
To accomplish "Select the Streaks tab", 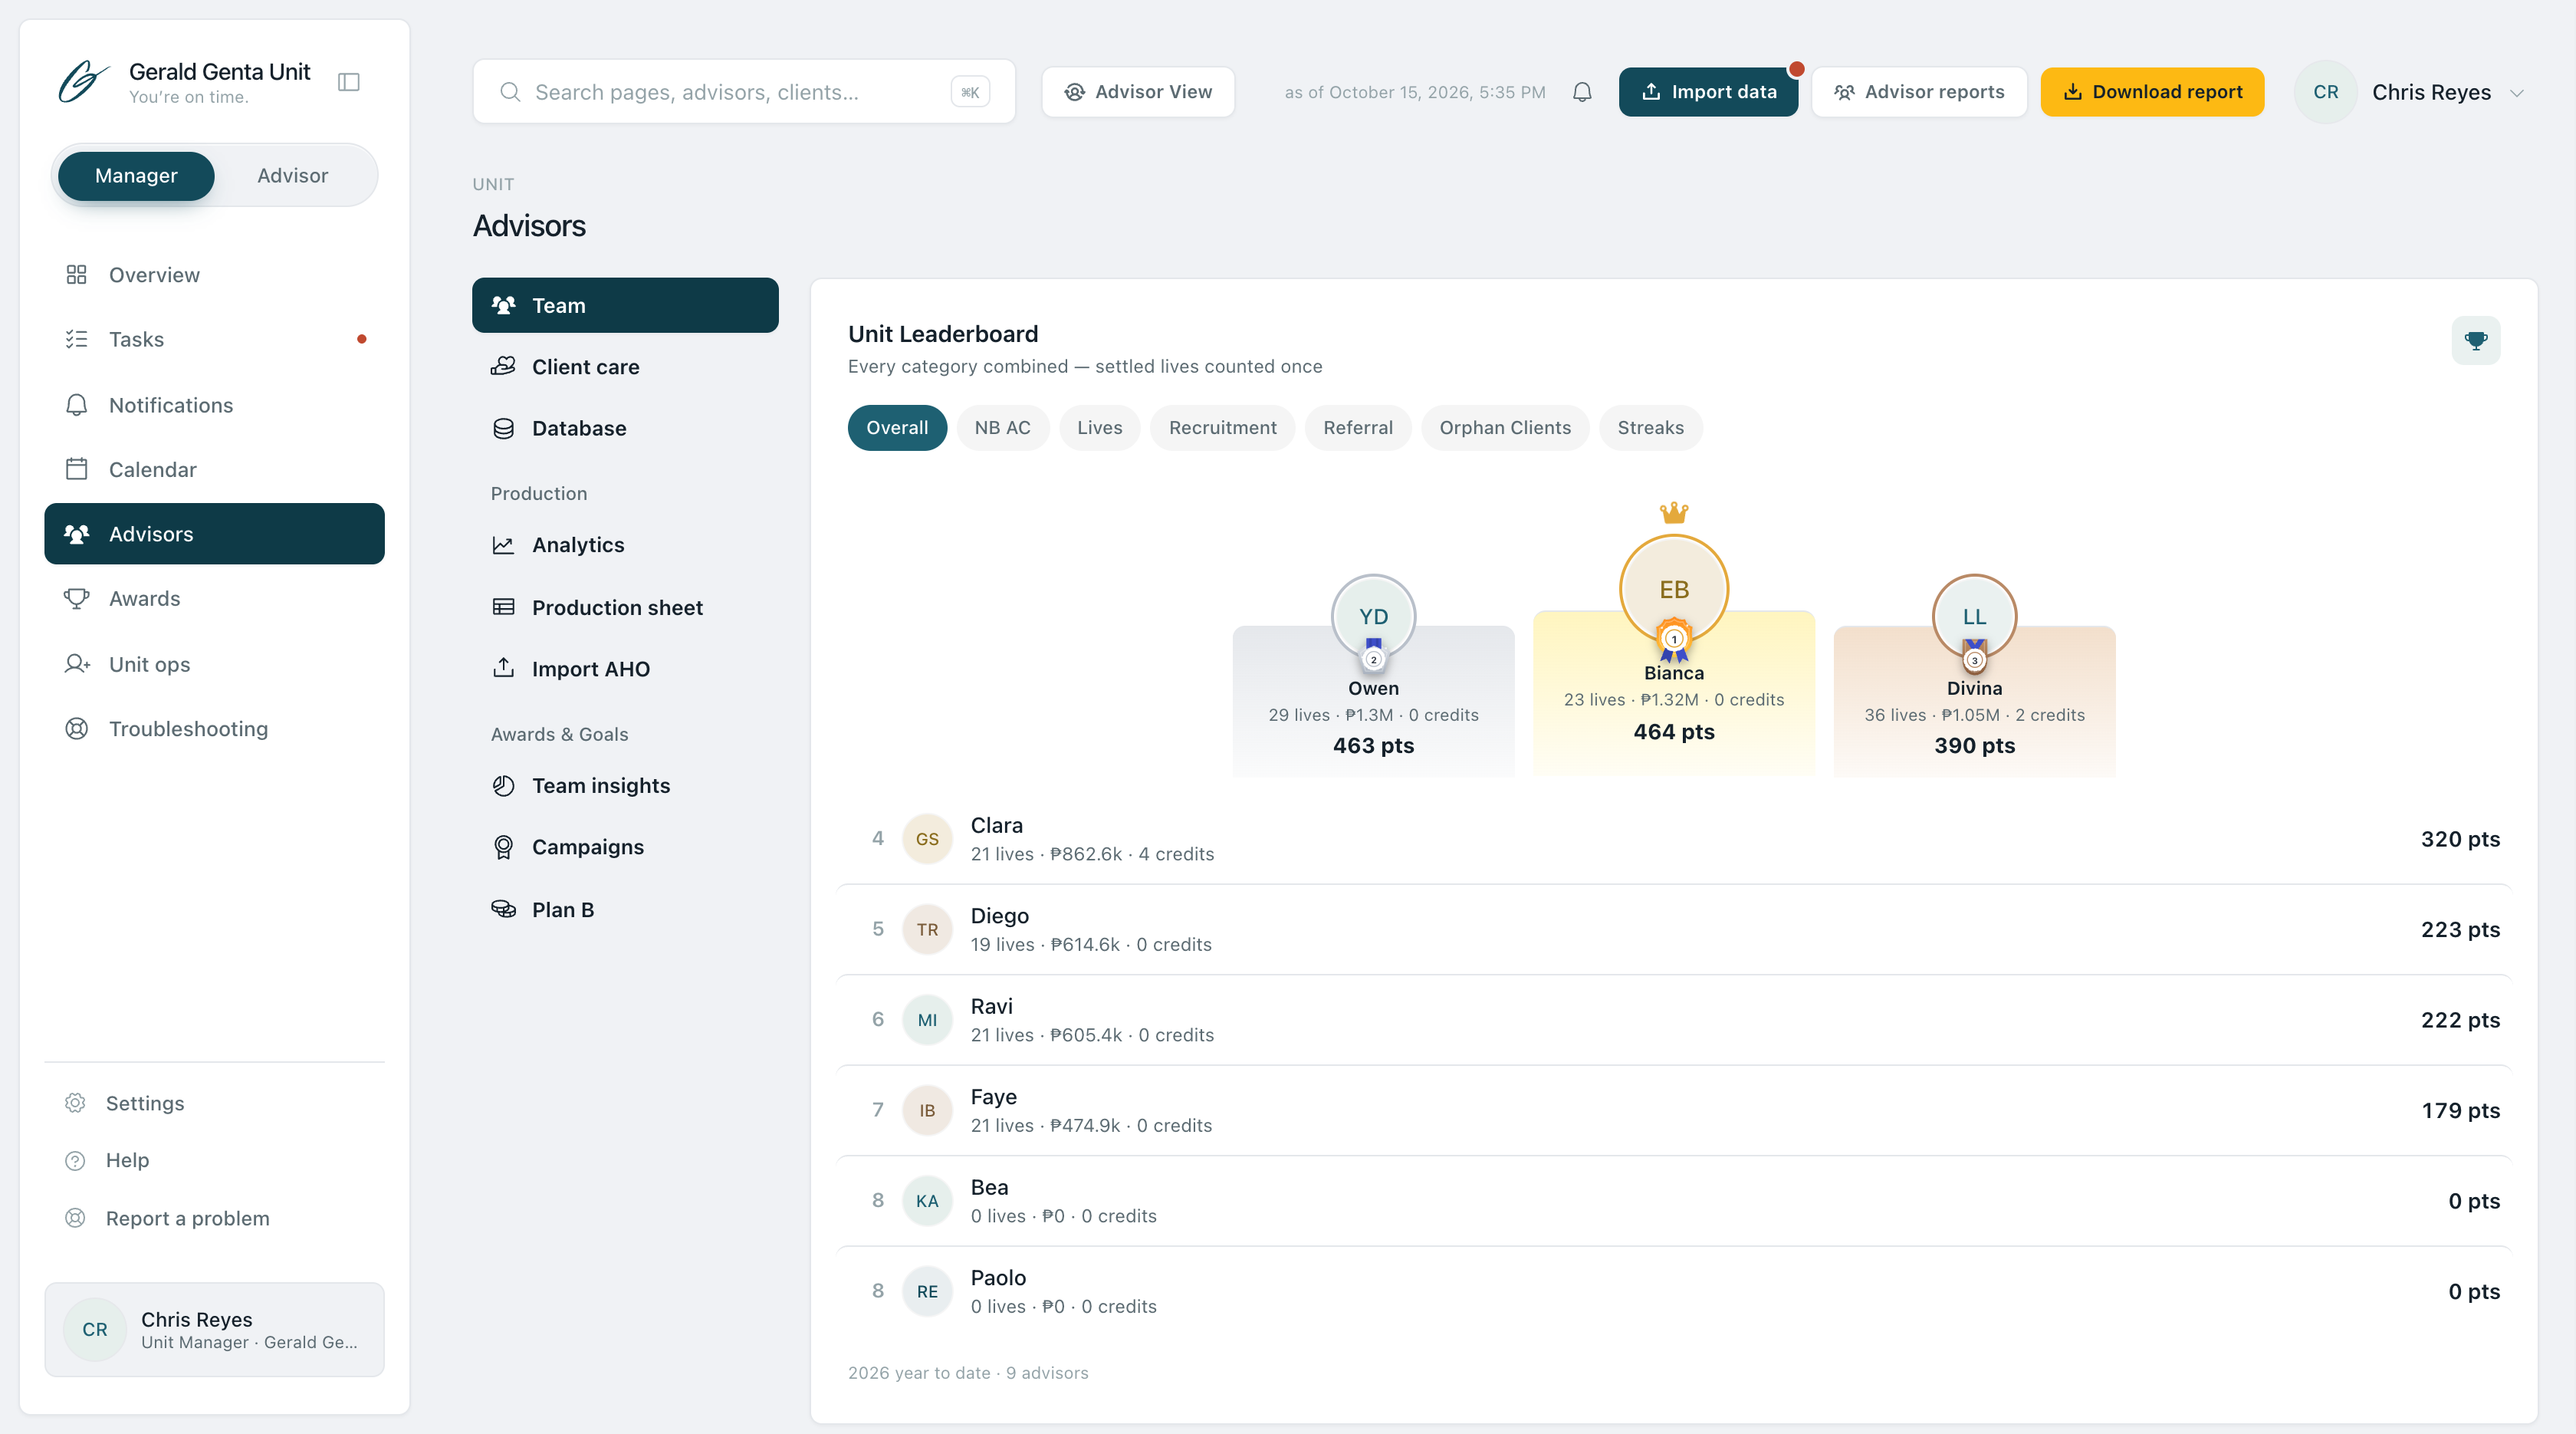I will pos(1651,428).
